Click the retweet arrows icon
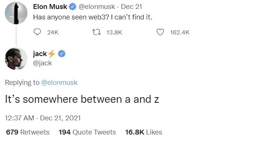 [96, 32]
